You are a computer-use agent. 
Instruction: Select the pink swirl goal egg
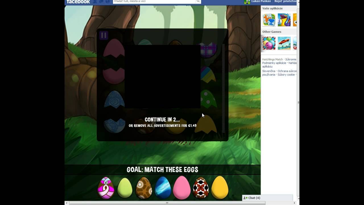(x=106, y=188)
